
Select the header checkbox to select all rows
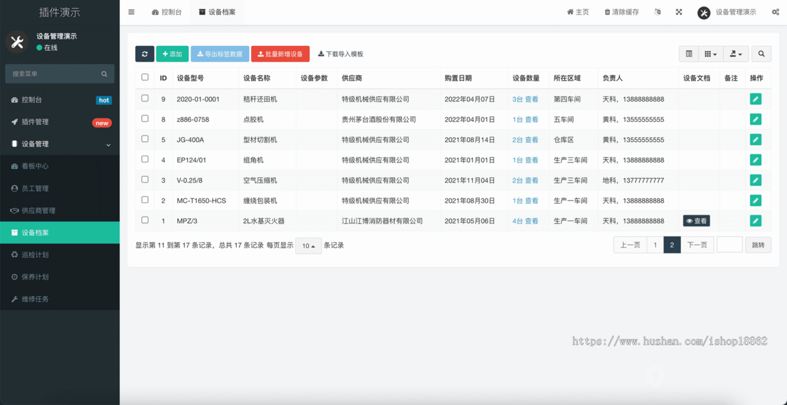(x=145, y=77)
